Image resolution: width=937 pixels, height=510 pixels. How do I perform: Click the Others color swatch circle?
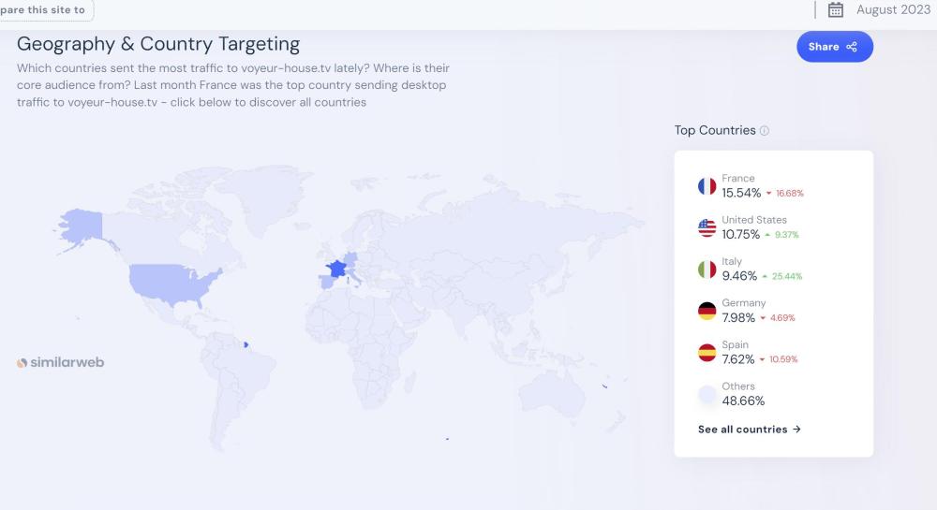(706, 394)
